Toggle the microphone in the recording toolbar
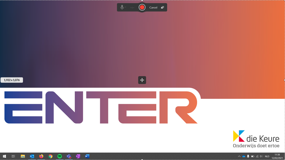 122,7
